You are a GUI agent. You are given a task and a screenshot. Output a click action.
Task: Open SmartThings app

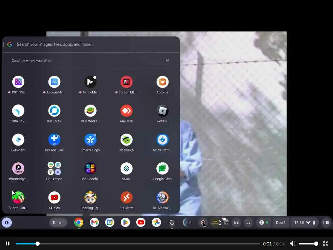(x=90, y=140)
